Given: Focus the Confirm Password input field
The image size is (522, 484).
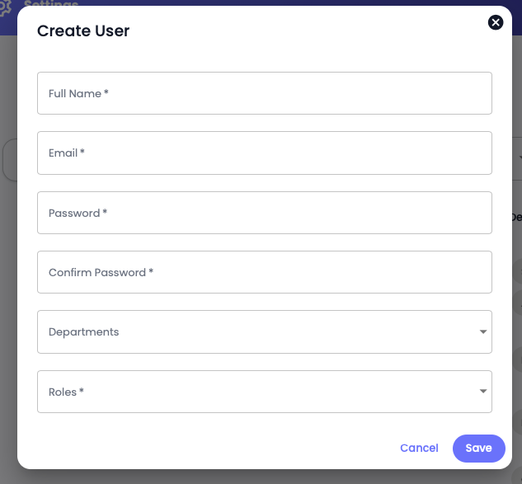Looking at the screenshot, I should 265,272.
